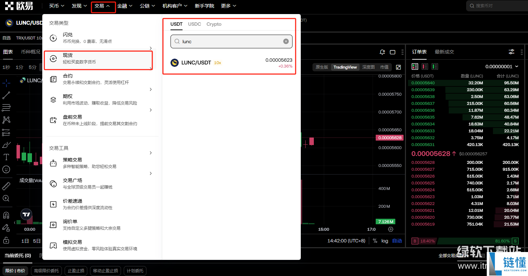Open the 机构客户 dropdown menu
This screenshot has height=276, width=528.
175,6
